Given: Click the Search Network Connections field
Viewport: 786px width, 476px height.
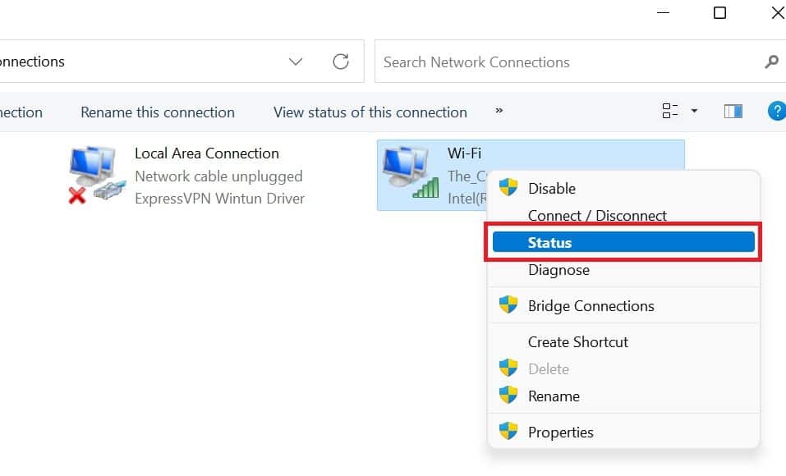Looking at the screenshot, I should (567, 62).
